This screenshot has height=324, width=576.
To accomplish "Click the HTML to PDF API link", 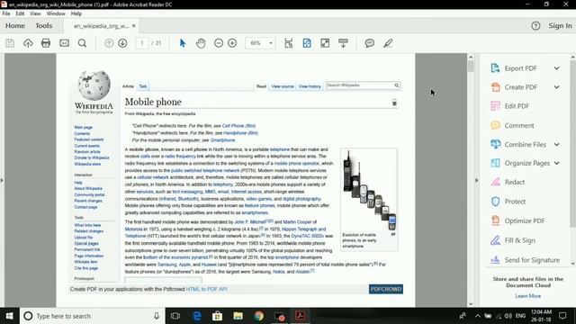I will point(206,290).
